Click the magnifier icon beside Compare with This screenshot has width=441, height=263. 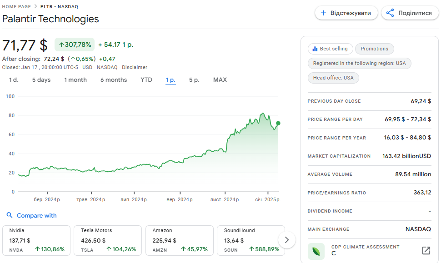[9, 215]
